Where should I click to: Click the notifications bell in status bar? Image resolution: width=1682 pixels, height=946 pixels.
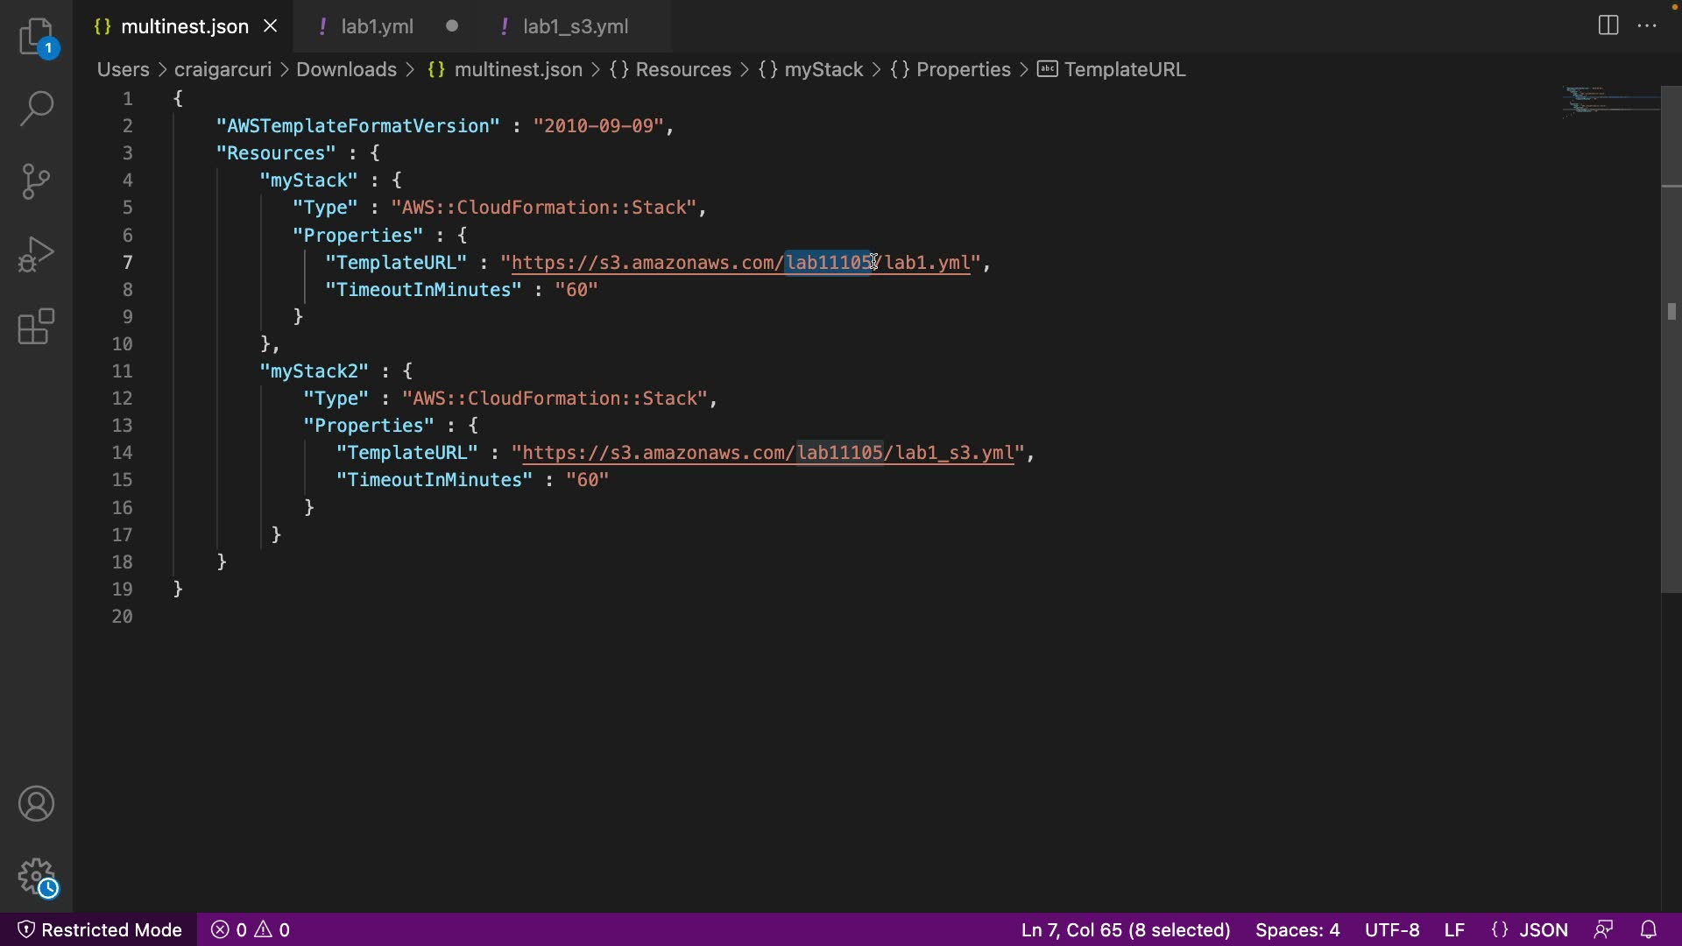[1649, 929]
